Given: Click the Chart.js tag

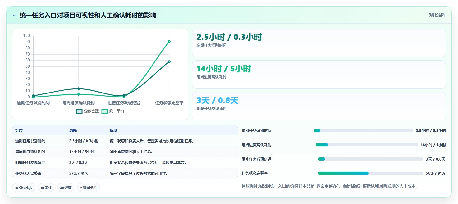Looking at the screenshot, I should [24, 188].
